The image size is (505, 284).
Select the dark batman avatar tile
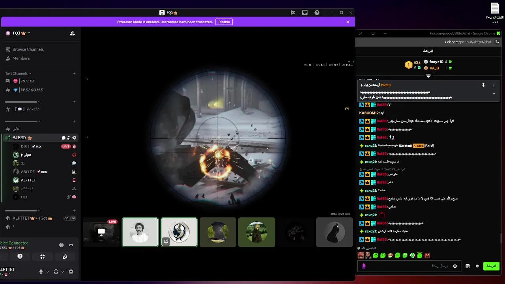[335, 232]
